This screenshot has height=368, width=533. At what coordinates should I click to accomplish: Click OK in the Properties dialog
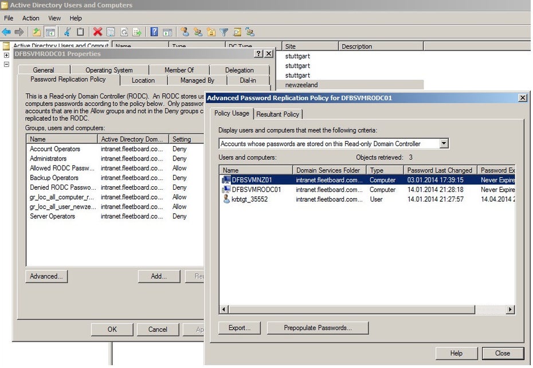click(112, 329)
